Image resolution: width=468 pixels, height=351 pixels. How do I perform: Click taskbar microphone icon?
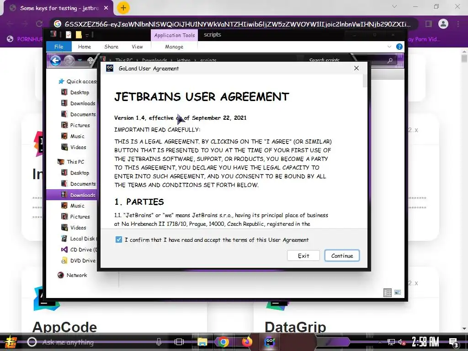159,342
